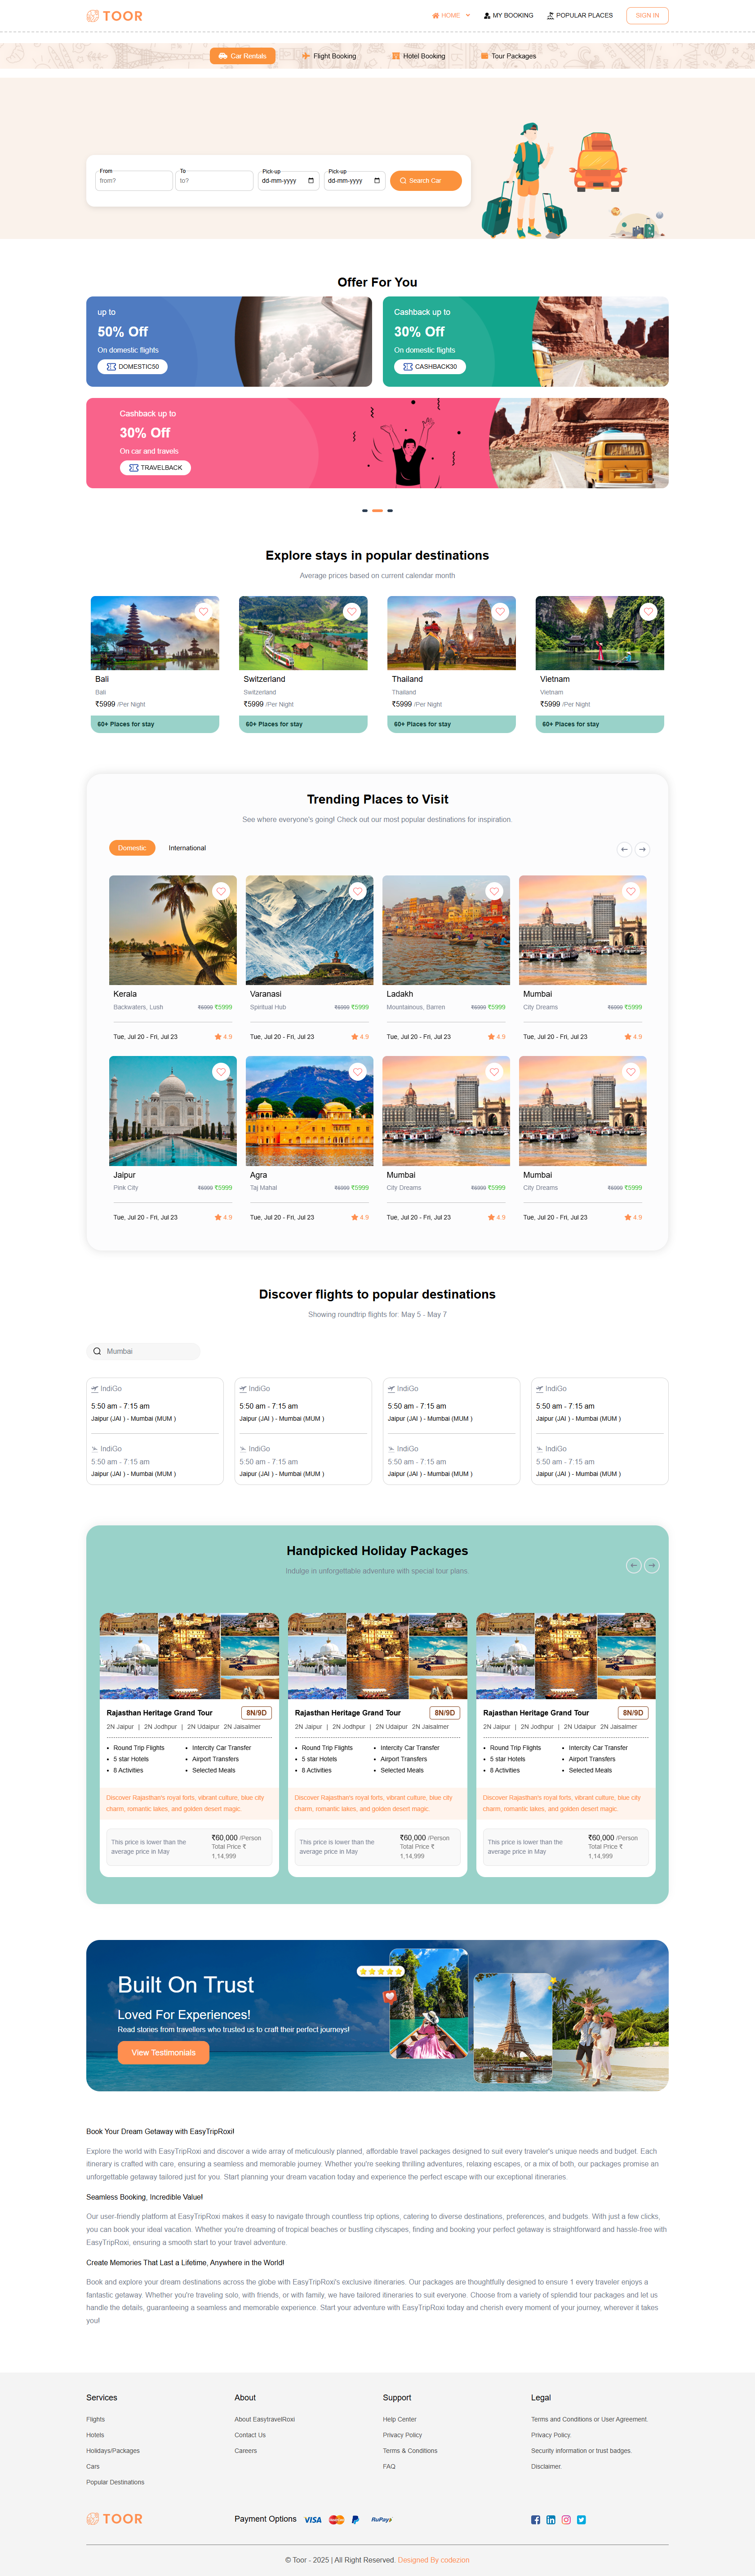This screenshot has width=755, height=2576.
Task: Click the Search Car button
Action: click(x=426, y=181)
